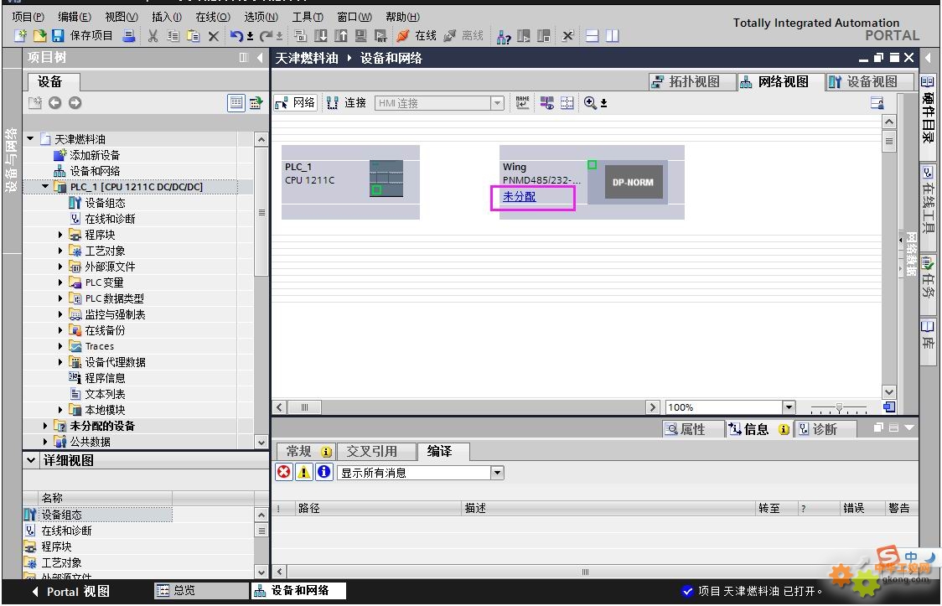Save the project with 保存项目

tap(82, 36)
